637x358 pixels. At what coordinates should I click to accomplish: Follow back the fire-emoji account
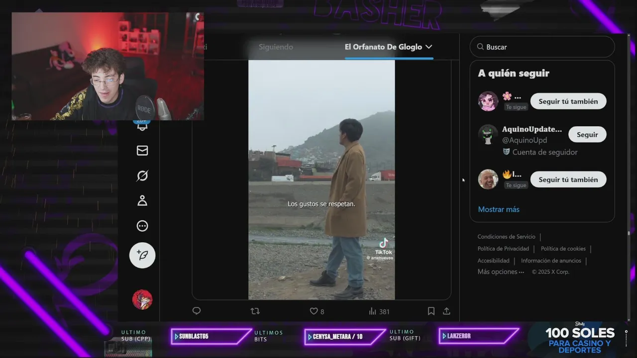pos(568,179)
